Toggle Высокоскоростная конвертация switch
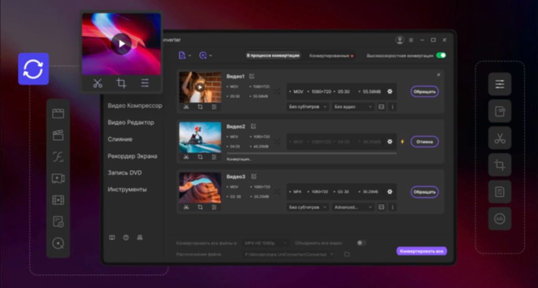Screen dimensions: 538x288 pos(441,55)
